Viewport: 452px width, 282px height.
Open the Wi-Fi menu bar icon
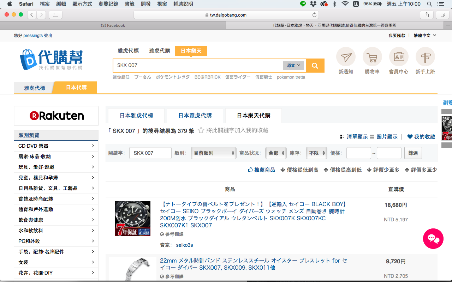pos(345,4)
